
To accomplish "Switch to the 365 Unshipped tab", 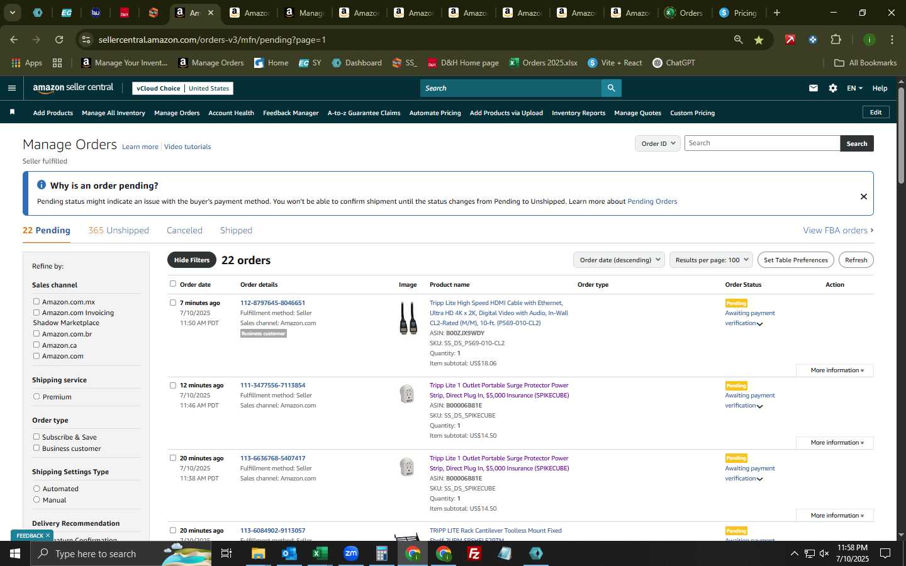I will coord(118,230).
